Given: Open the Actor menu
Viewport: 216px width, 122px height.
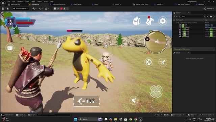Looking at the screenshot, I should tap(46, 1).
